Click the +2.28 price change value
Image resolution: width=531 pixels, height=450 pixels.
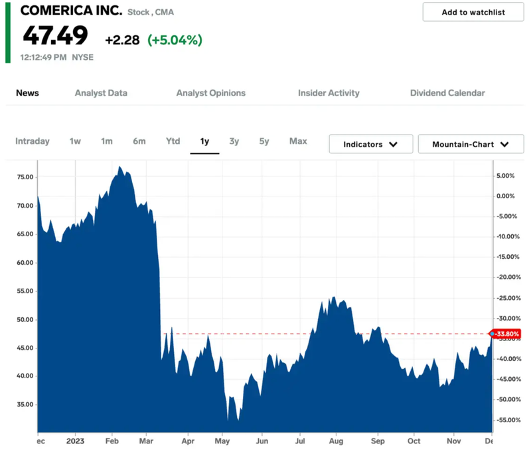[122, 40]
